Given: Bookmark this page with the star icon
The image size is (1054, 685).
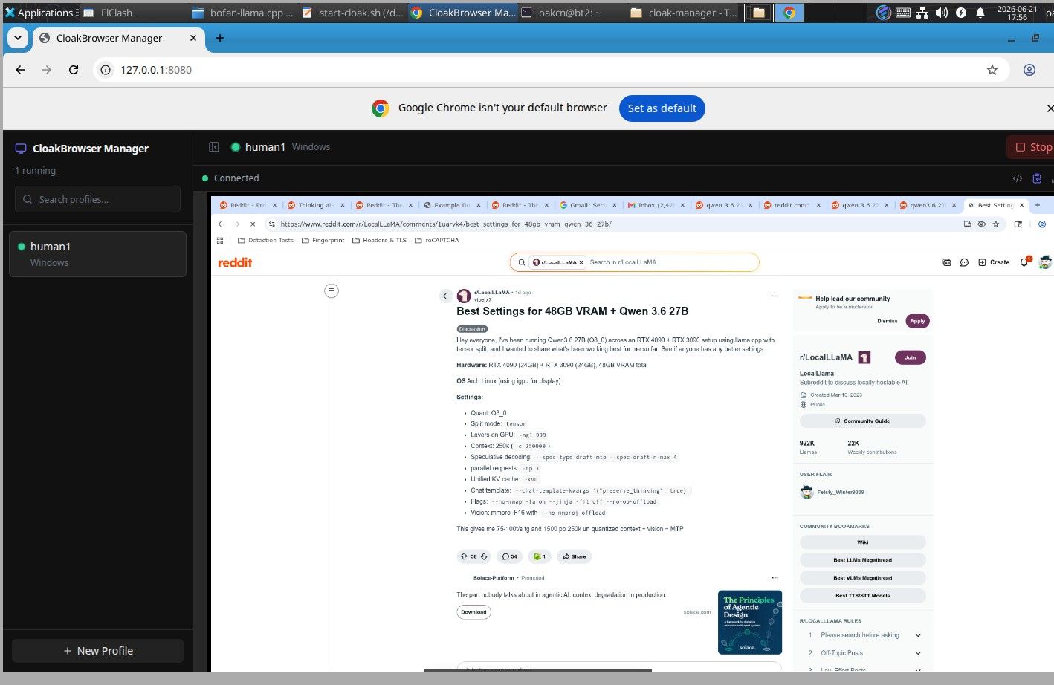Looking at the screenshot, I should 992,70.
